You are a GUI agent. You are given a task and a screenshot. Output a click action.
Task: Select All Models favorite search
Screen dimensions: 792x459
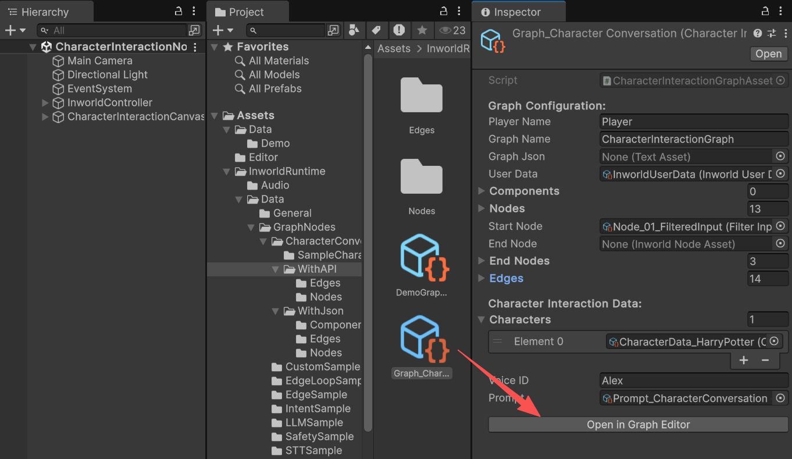click(274, 74)
